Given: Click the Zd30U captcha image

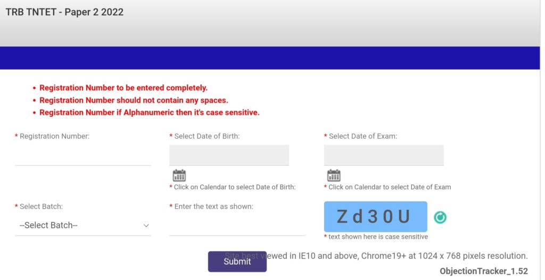Looking at the screenshot, I should click(375, 216).
